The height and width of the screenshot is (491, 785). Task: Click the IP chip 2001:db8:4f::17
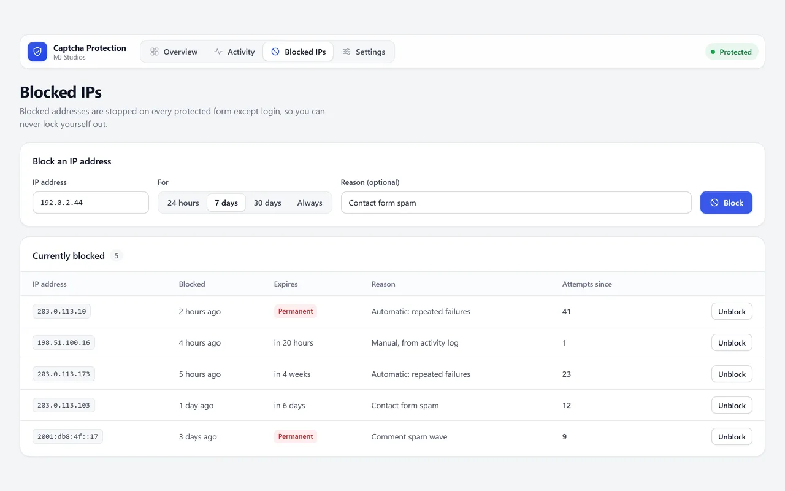67,436
